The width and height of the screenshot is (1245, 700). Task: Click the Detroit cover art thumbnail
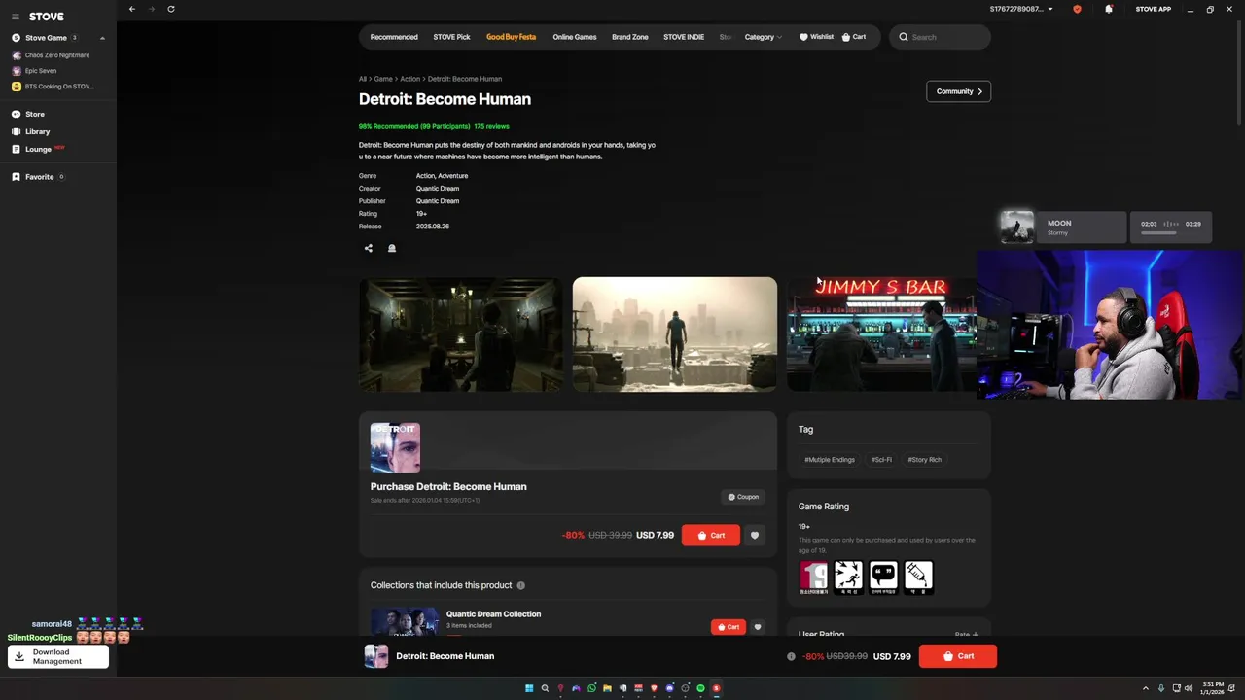point(395,447)
